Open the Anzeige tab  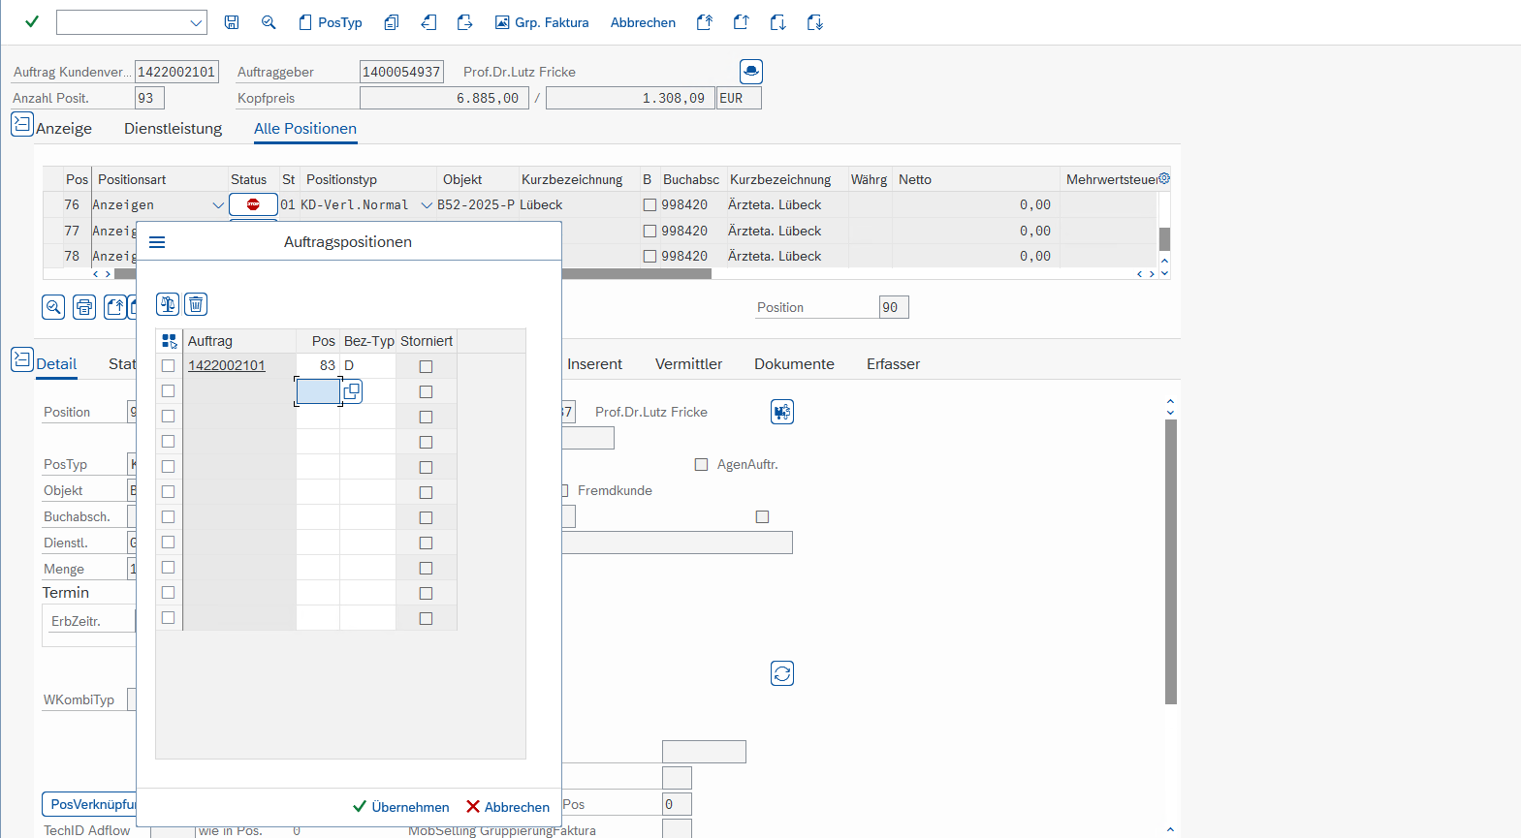64,129
